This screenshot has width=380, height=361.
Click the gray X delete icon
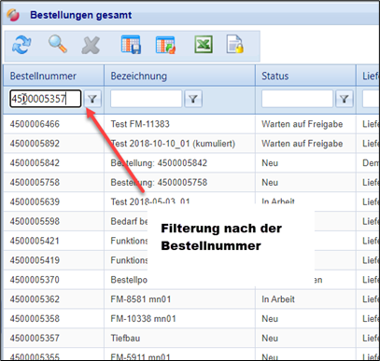(91, 46)
